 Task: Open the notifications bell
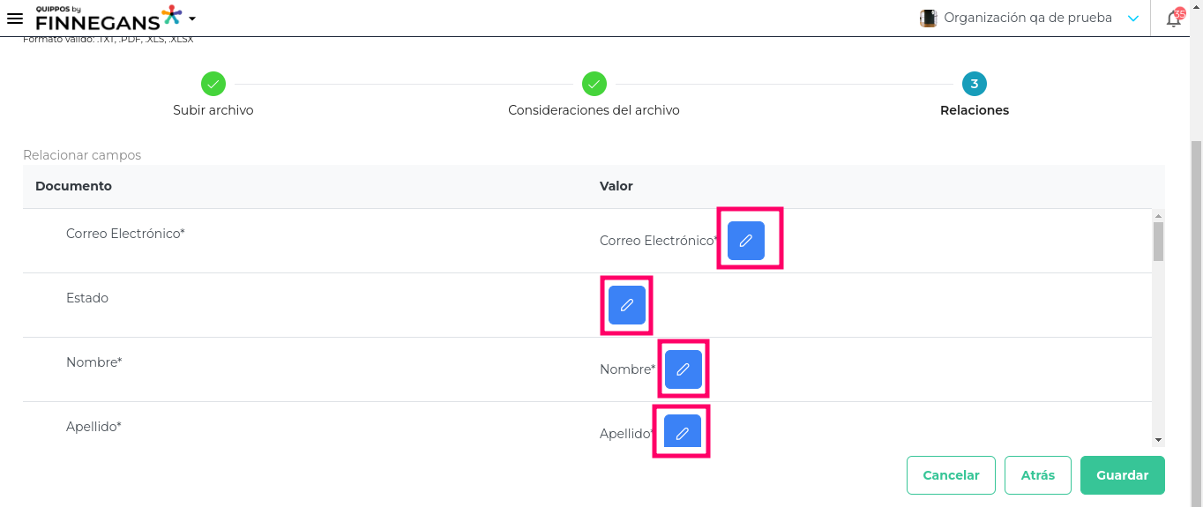coord(1174,19)
